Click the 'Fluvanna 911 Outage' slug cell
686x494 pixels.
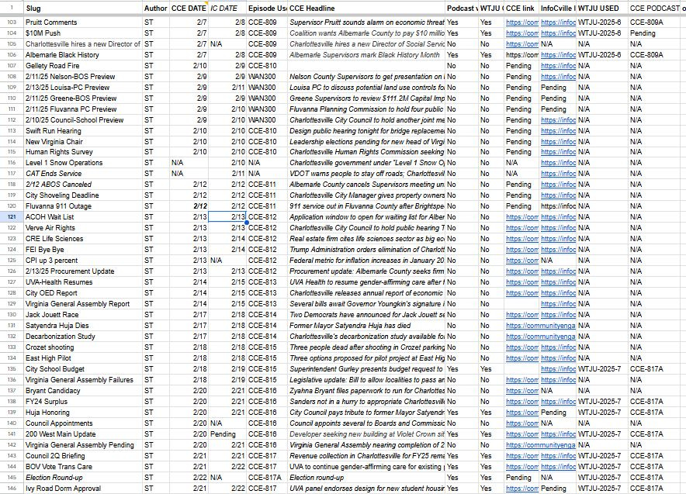(x=83, y=206)
